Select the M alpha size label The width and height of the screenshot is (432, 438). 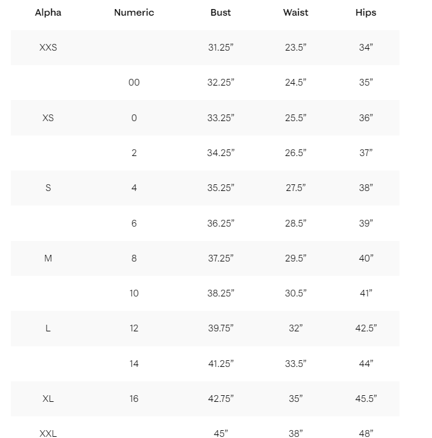tap(48, 258)
